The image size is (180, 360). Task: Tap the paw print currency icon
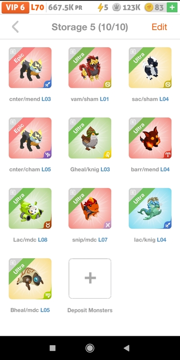[x=117, y=8]
